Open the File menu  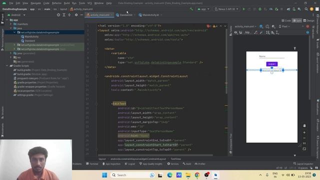(x=11, y=3)
